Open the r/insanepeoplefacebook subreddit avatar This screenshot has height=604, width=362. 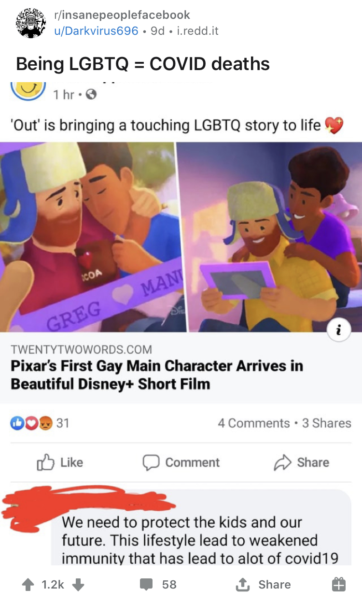point(32,22)
